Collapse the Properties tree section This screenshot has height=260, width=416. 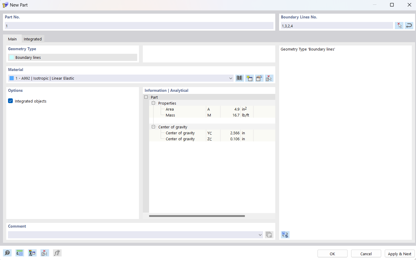153,103
